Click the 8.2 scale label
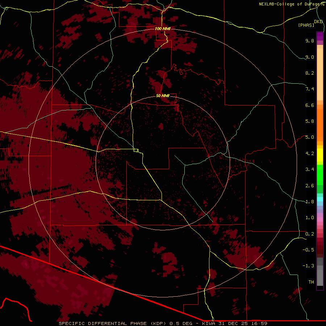The width and height of the screenshot is (326, 326). point(310,73)
